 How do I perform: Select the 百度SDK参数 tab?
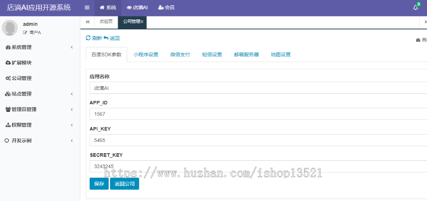pyautogui.click(x=106, y=55)
